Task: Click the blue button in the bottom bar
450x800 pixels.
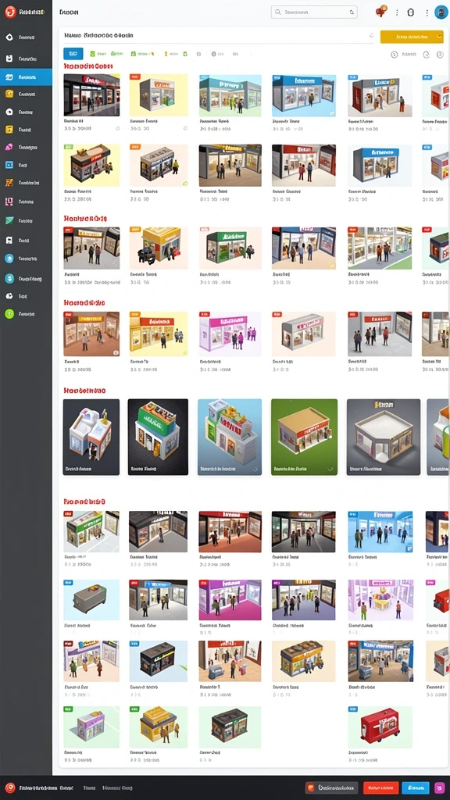Action: (x=416, y=787)
